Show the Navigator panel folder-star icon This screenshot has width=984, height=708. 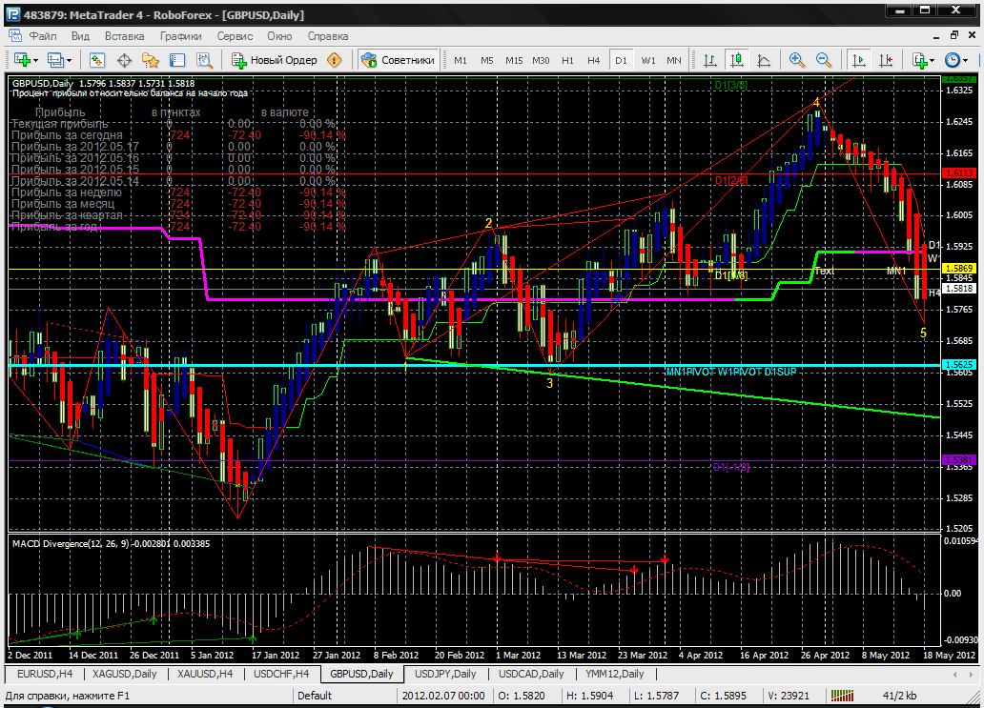coord(151,60)
